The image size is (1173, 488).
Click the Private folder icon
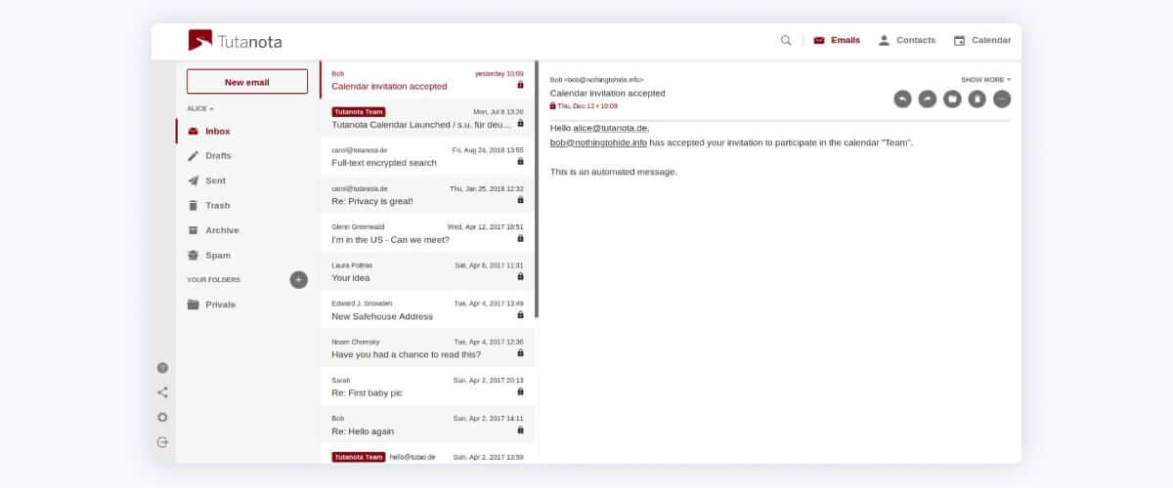(x=194, y=305)
